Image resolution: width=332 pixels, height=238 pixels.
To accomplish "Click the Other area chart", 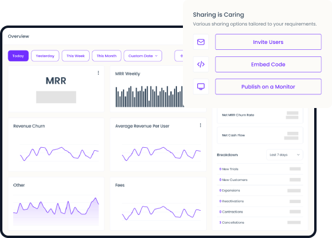I will 56,211.
